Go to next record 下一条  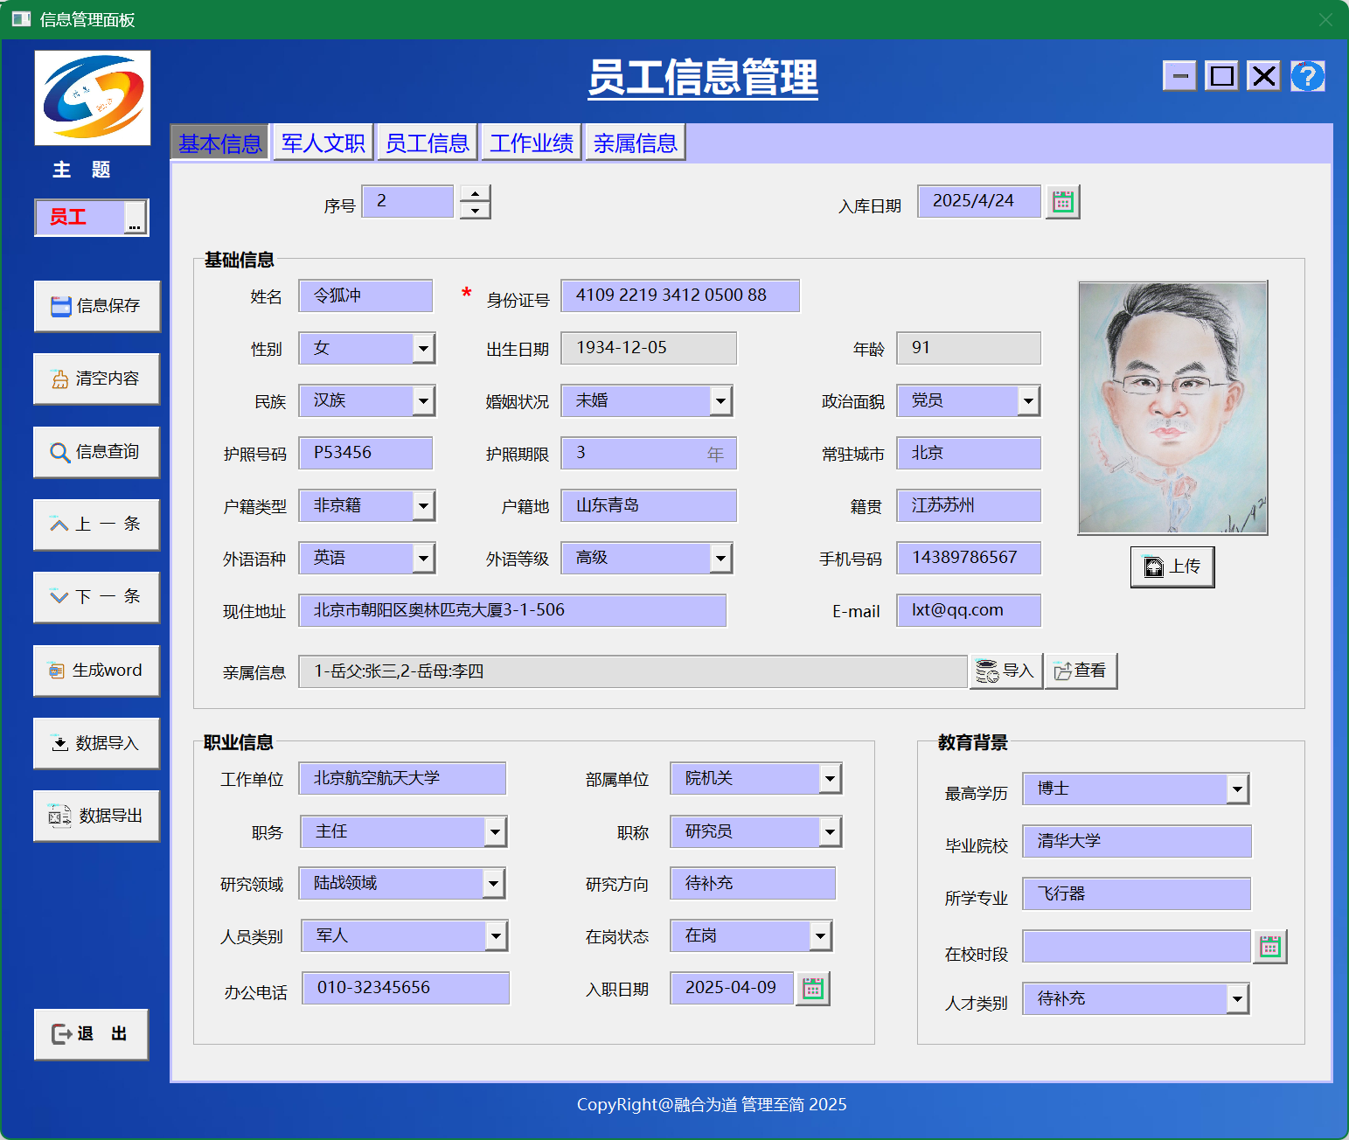[x=97, y=597]
